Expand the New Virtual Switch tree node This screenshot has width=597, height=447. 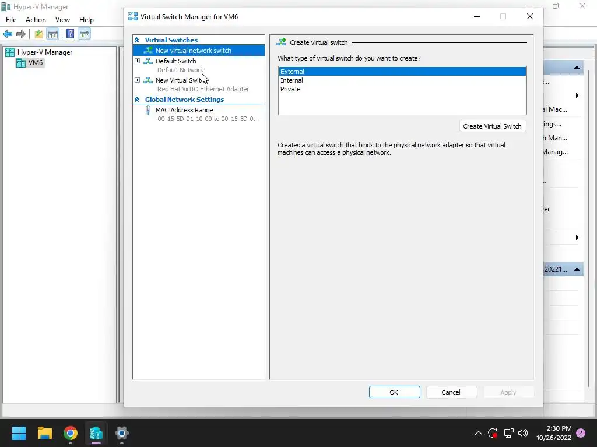click(137, 80)
